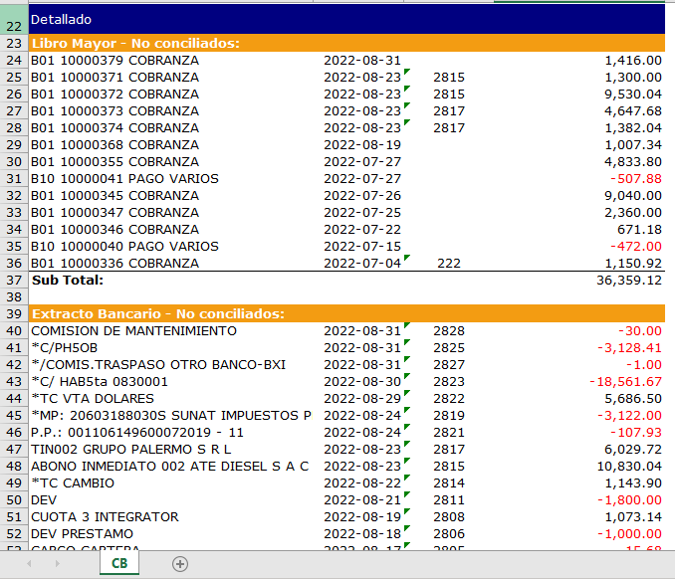The width and height of the screenshot is (675, 579).
Task: Click row header 45
Action: tap(13, 415)
